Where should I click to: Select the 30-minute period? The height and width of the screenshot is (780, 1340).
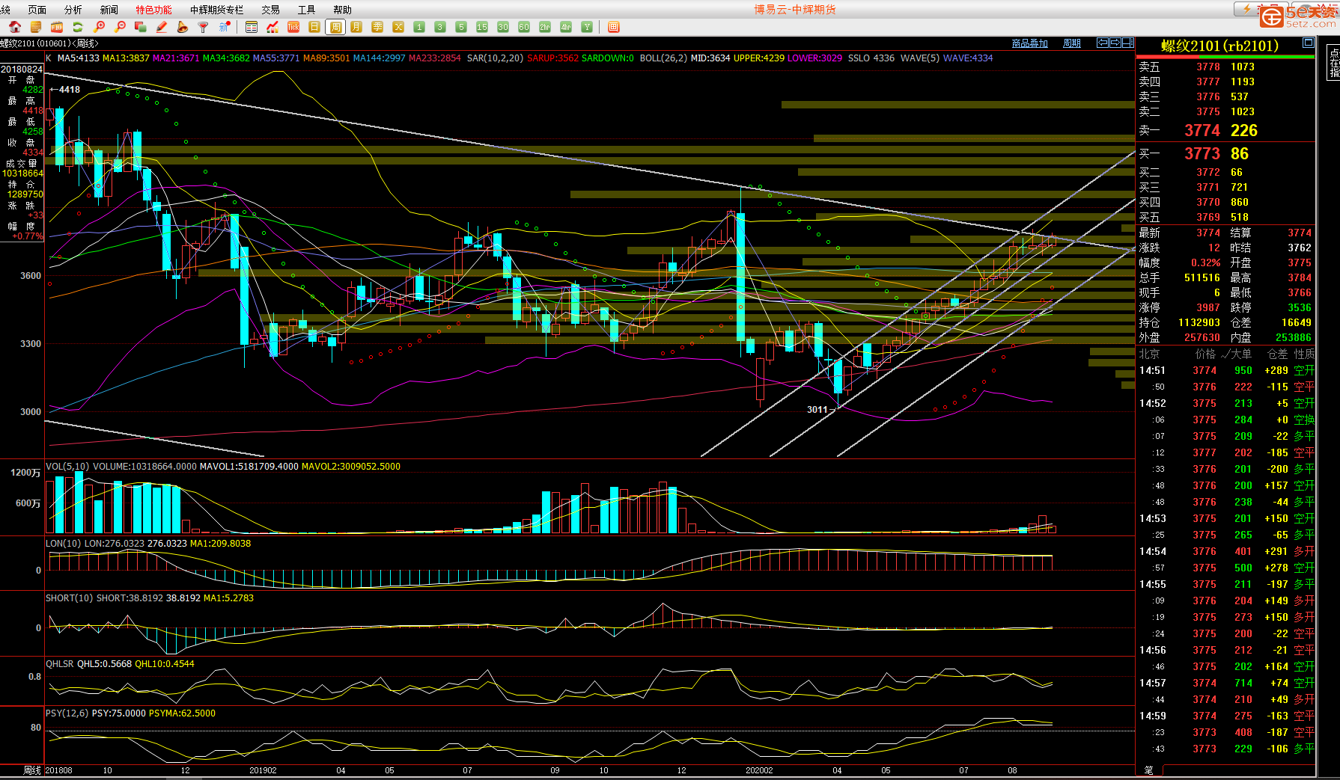(x=503, y=27)
